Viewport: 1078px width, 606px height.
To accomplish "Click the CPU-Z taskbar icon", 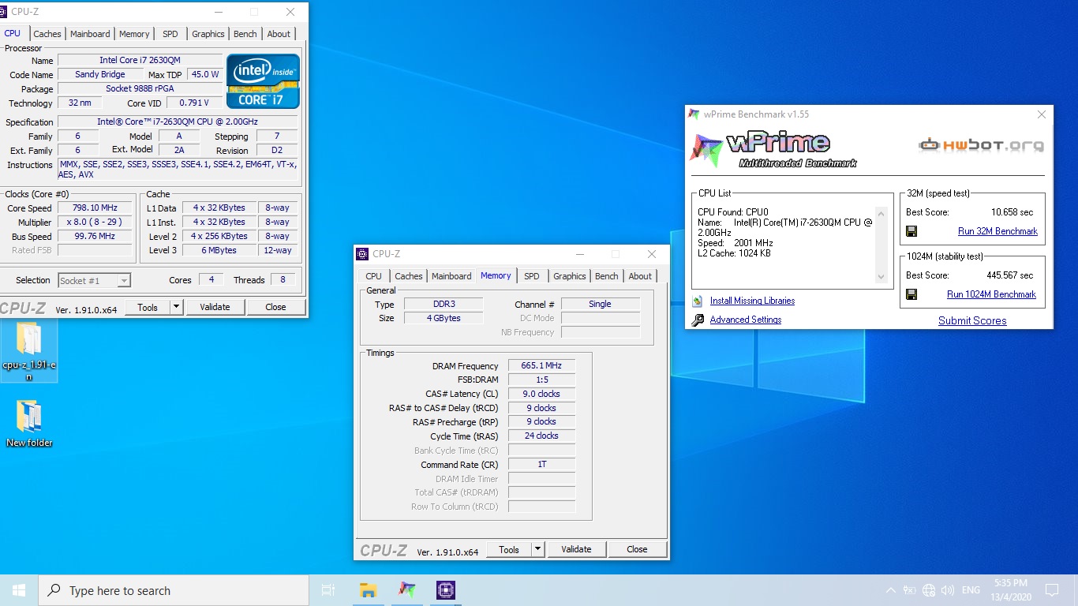I will click(445, 590).
